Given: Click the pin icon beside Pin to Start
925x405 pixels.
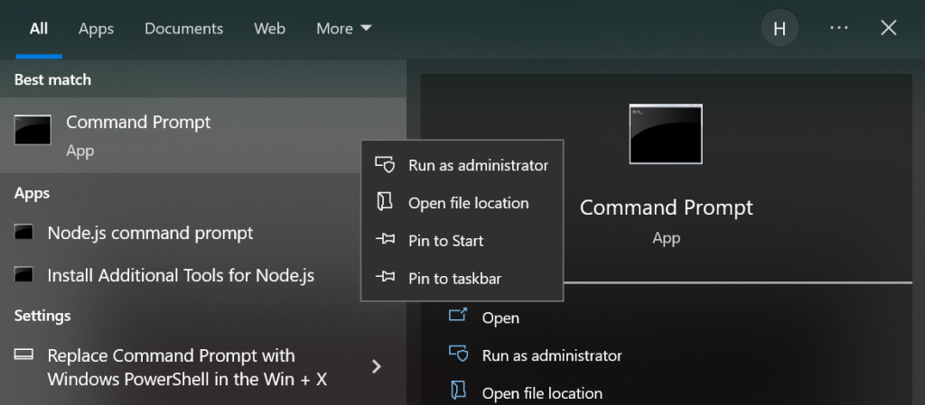Looking at the screenshot, I should [385, 240].
